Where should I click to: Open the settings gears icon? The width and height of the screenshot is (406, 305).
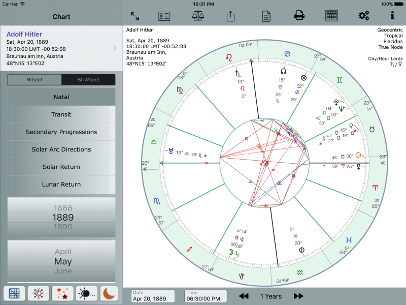click(364, 16)
